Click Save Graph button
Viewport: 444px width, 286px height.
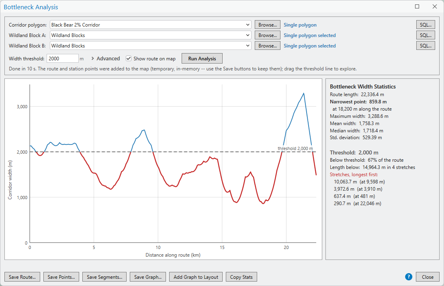148,277
